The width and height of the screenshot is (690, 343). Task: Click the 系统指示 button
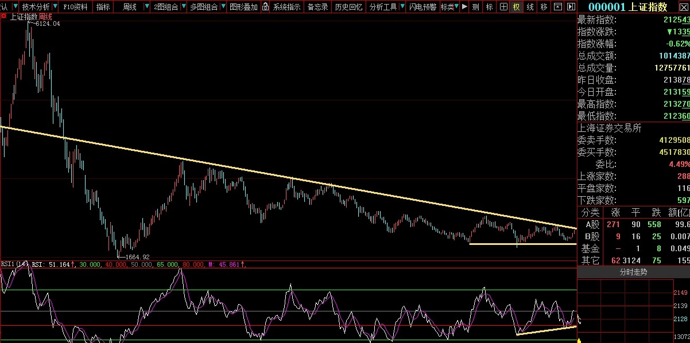coord(286,7)
